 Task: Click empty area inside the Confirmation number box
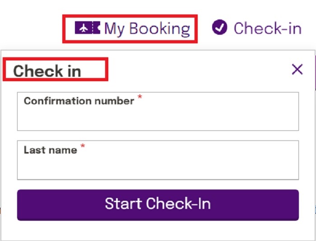[158, 119]
